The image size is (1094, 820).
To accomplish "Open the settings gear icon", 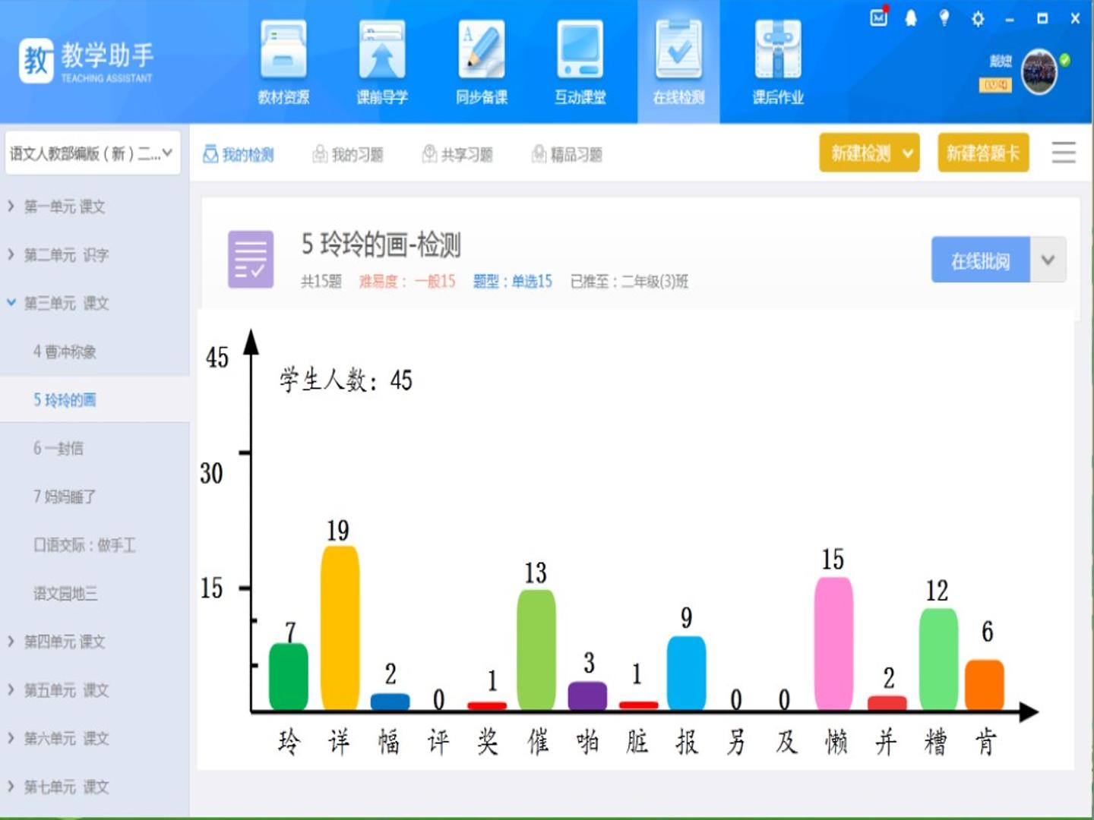I will 978,18.
